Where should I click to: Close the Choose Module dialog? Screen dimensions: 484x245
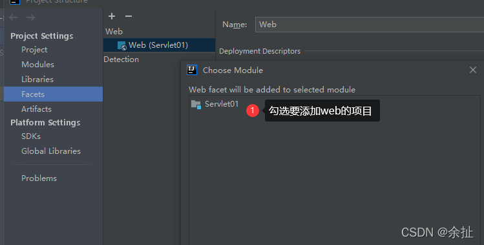473,70
